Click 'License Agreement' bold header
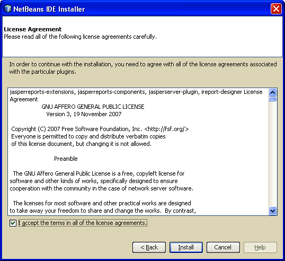The image size is (285, 261). click(33, 29)
